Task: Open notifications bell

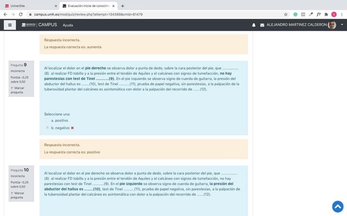Action: coord(254,25)
